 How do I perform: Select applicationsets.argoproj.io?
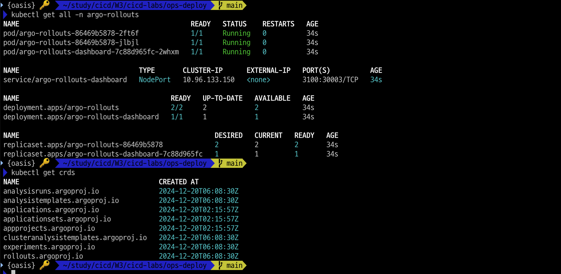point(57,219)
